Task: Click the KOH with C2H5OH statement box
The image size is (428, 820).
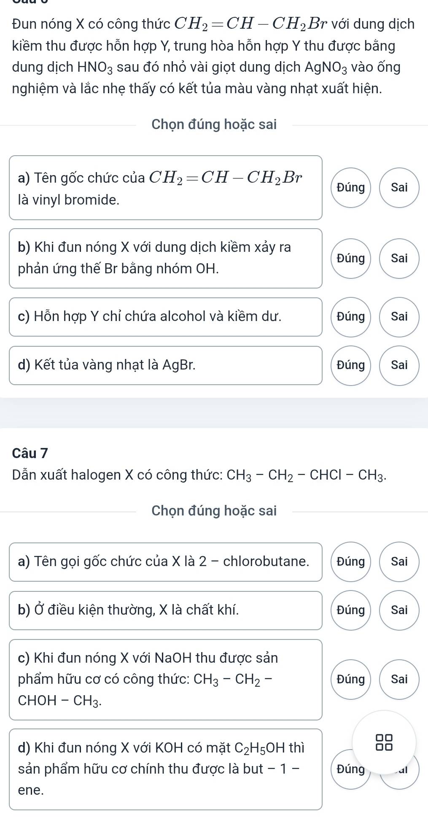Action: [x=166, y=769]
